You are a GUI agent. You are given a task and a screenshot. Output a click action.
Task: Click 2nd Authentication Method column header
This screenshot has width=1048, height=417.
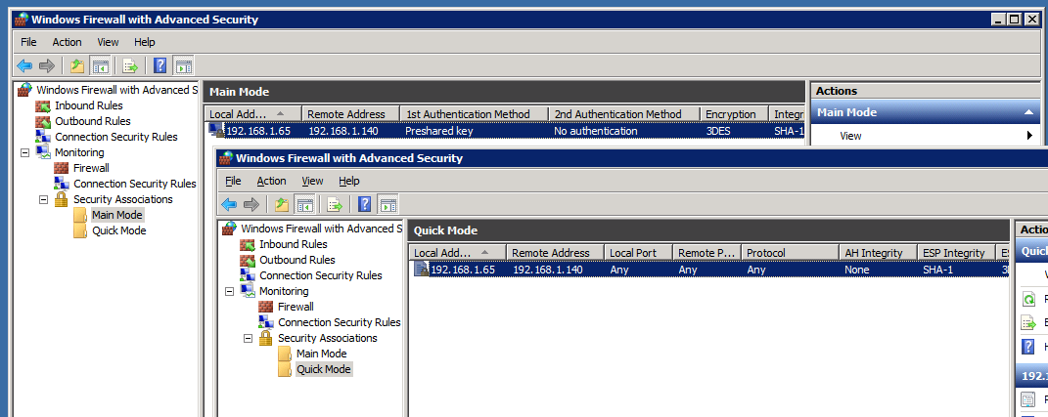pyautogui.click(x=624, y=114)
